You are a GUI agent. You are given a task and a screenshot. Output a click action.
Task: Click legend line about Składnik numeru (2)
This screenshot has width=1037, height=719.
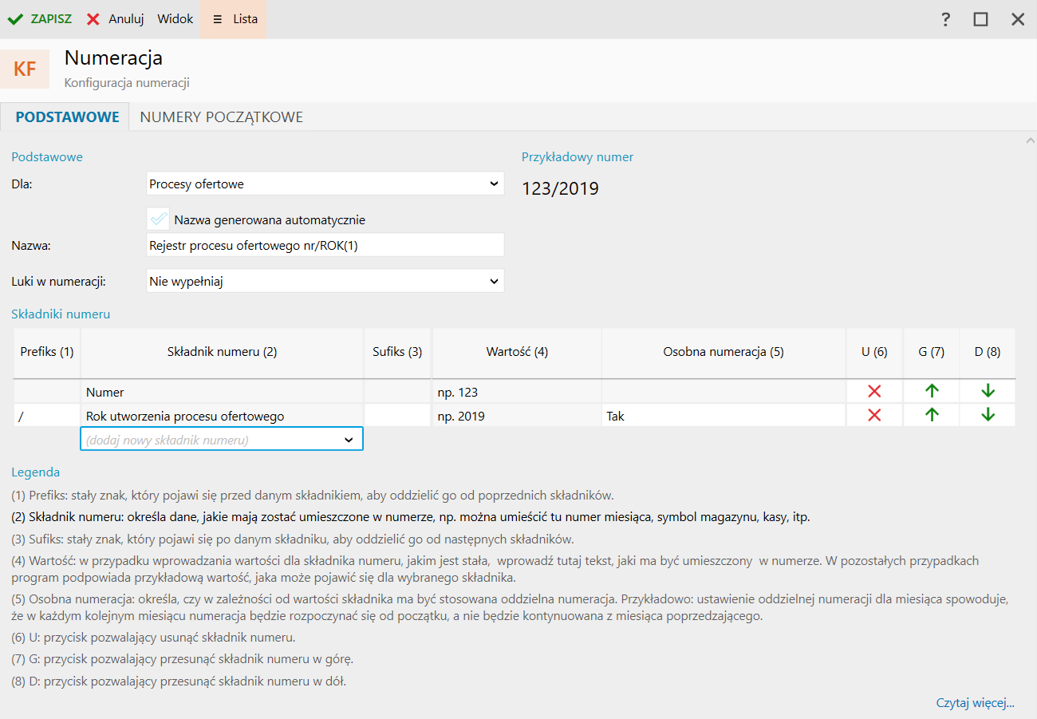(411, 517)
